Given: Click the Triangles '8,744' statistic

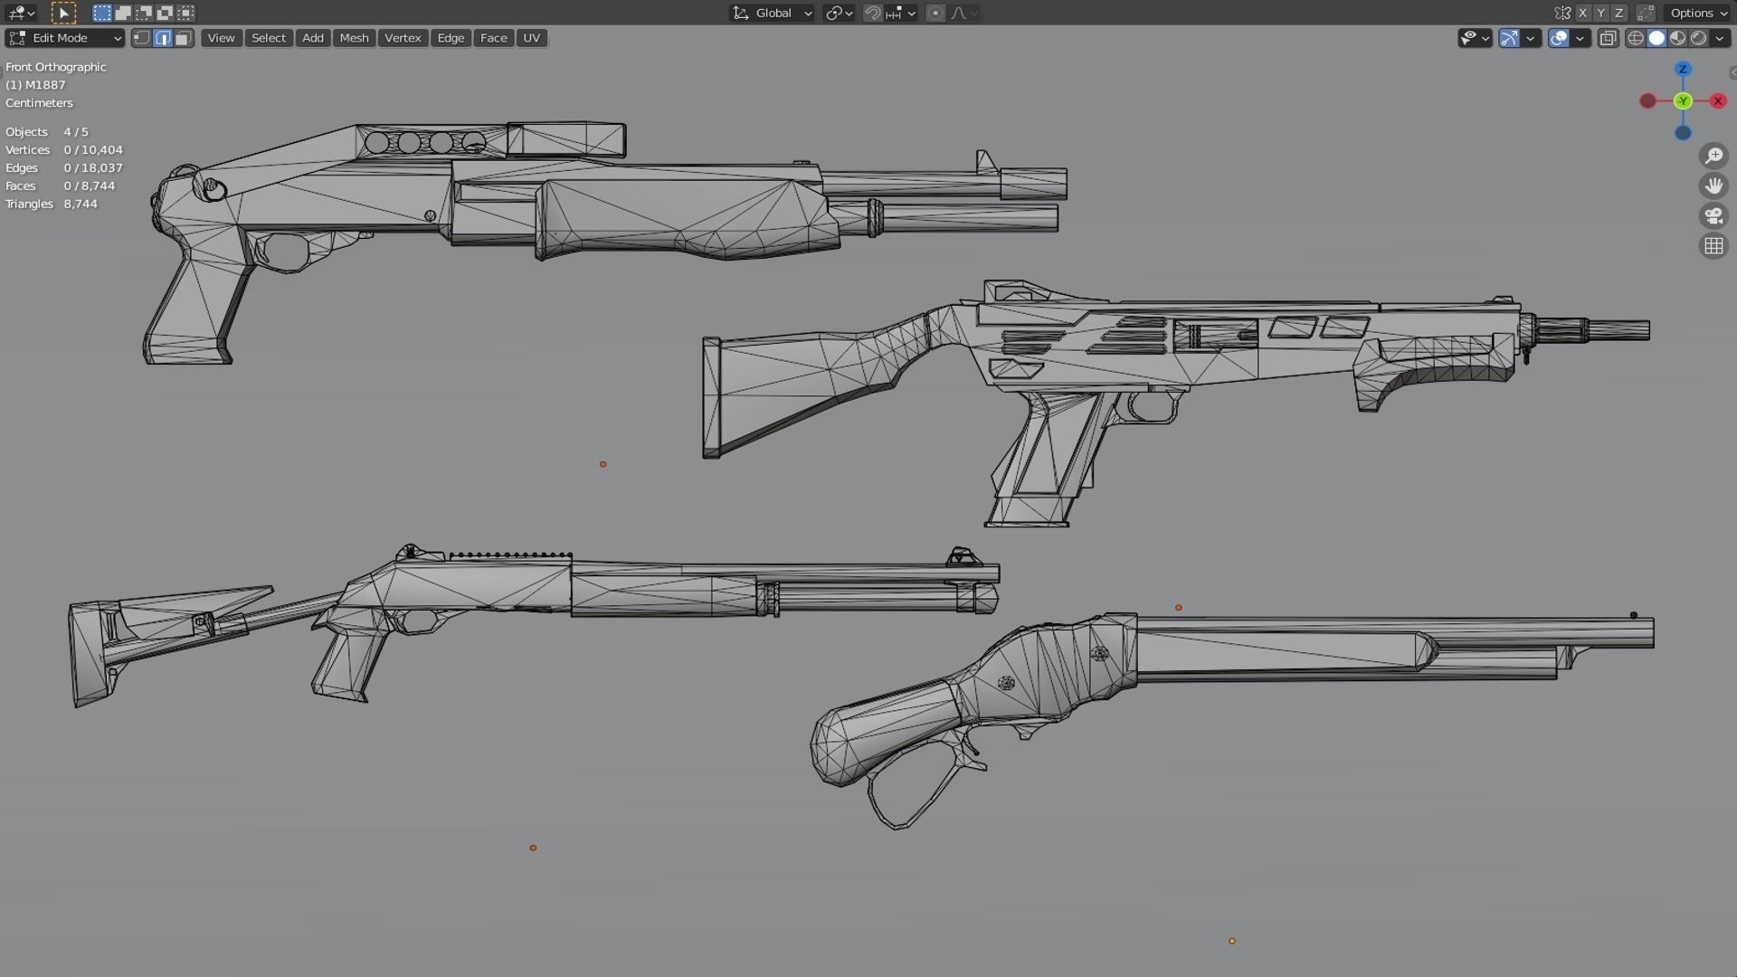Looking at the screenshot, I should tap(81, 204).
